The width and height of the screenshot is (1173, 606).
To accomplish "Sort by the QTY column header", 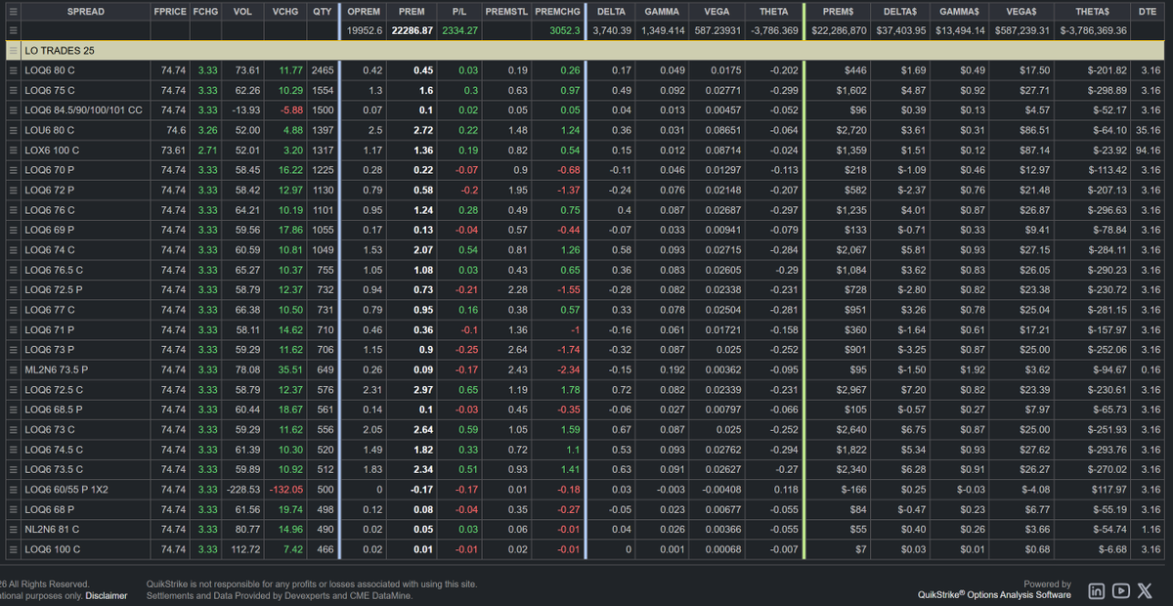I will tap(322, 11).
